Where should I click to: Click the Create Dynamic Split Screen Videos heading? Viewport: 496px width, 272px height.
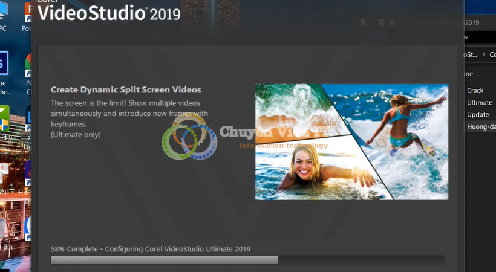pos(126,90)
